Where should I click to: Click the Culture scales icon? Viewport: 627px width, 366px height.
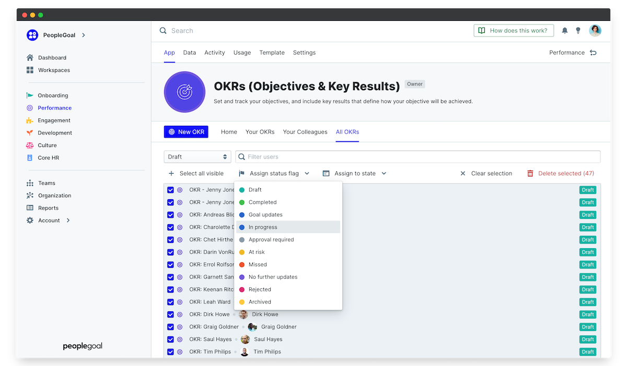pos(30,145)
